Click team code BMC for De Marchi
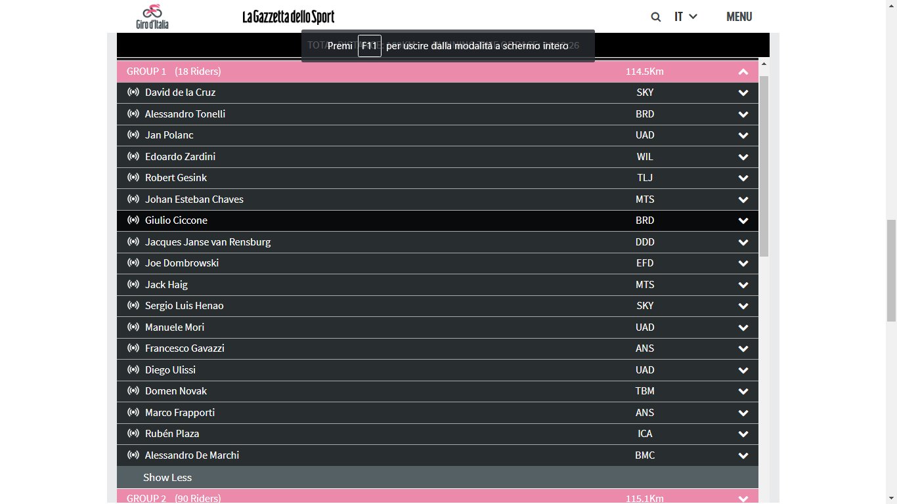This screenshot has width=897, height=504. coord(645,455)
